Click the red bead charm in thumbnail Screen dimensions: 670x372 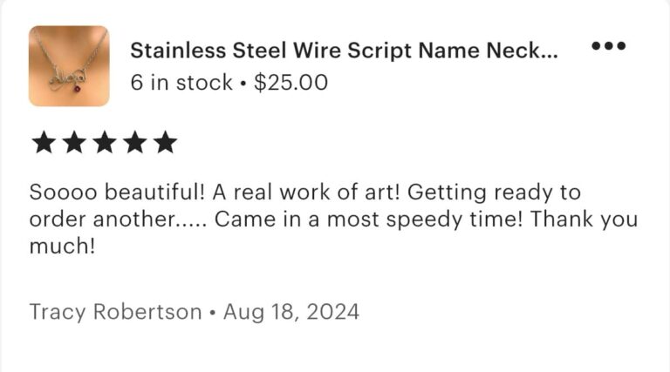79,89
